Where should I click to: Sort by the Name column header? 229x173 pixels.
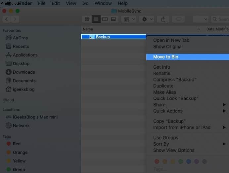(88, 29)
